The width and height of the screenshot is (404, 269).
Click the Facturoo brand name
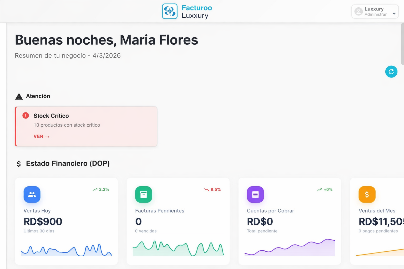[x=197, y=8]
